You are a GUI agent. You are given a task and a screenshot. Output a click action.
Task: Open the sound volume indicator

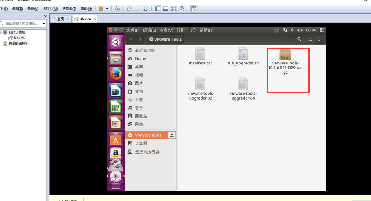(300, 30)
